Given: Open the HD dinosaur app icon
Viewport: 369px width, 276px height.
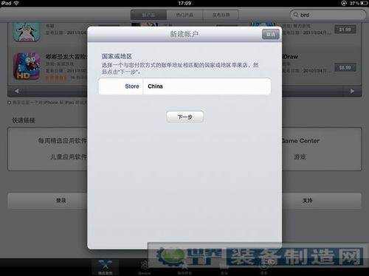Looking at the screenshot, I should click(x=27, y=66).
